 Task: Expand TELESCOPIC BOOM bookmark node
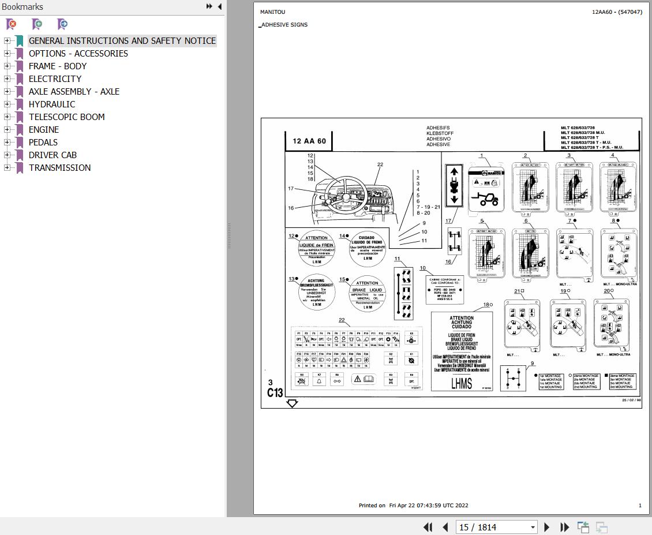(7, 117)
